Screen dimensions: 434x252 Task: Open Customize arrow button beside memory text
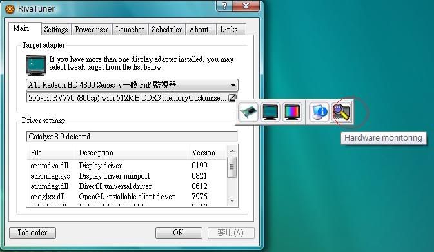(233, 98)
